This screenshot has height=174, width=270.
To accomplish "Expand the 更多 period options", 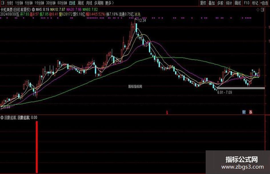I will (109, 3).
